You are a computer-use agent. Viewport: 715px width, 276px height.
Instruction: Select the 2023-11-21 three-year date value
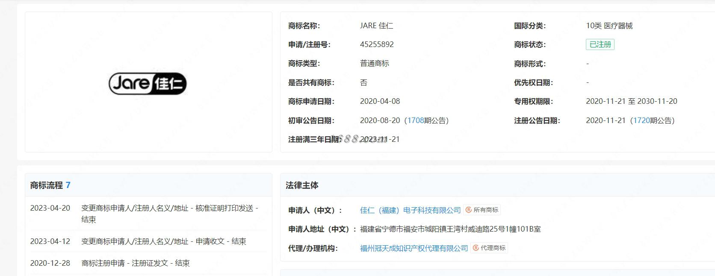click(380, 139)
